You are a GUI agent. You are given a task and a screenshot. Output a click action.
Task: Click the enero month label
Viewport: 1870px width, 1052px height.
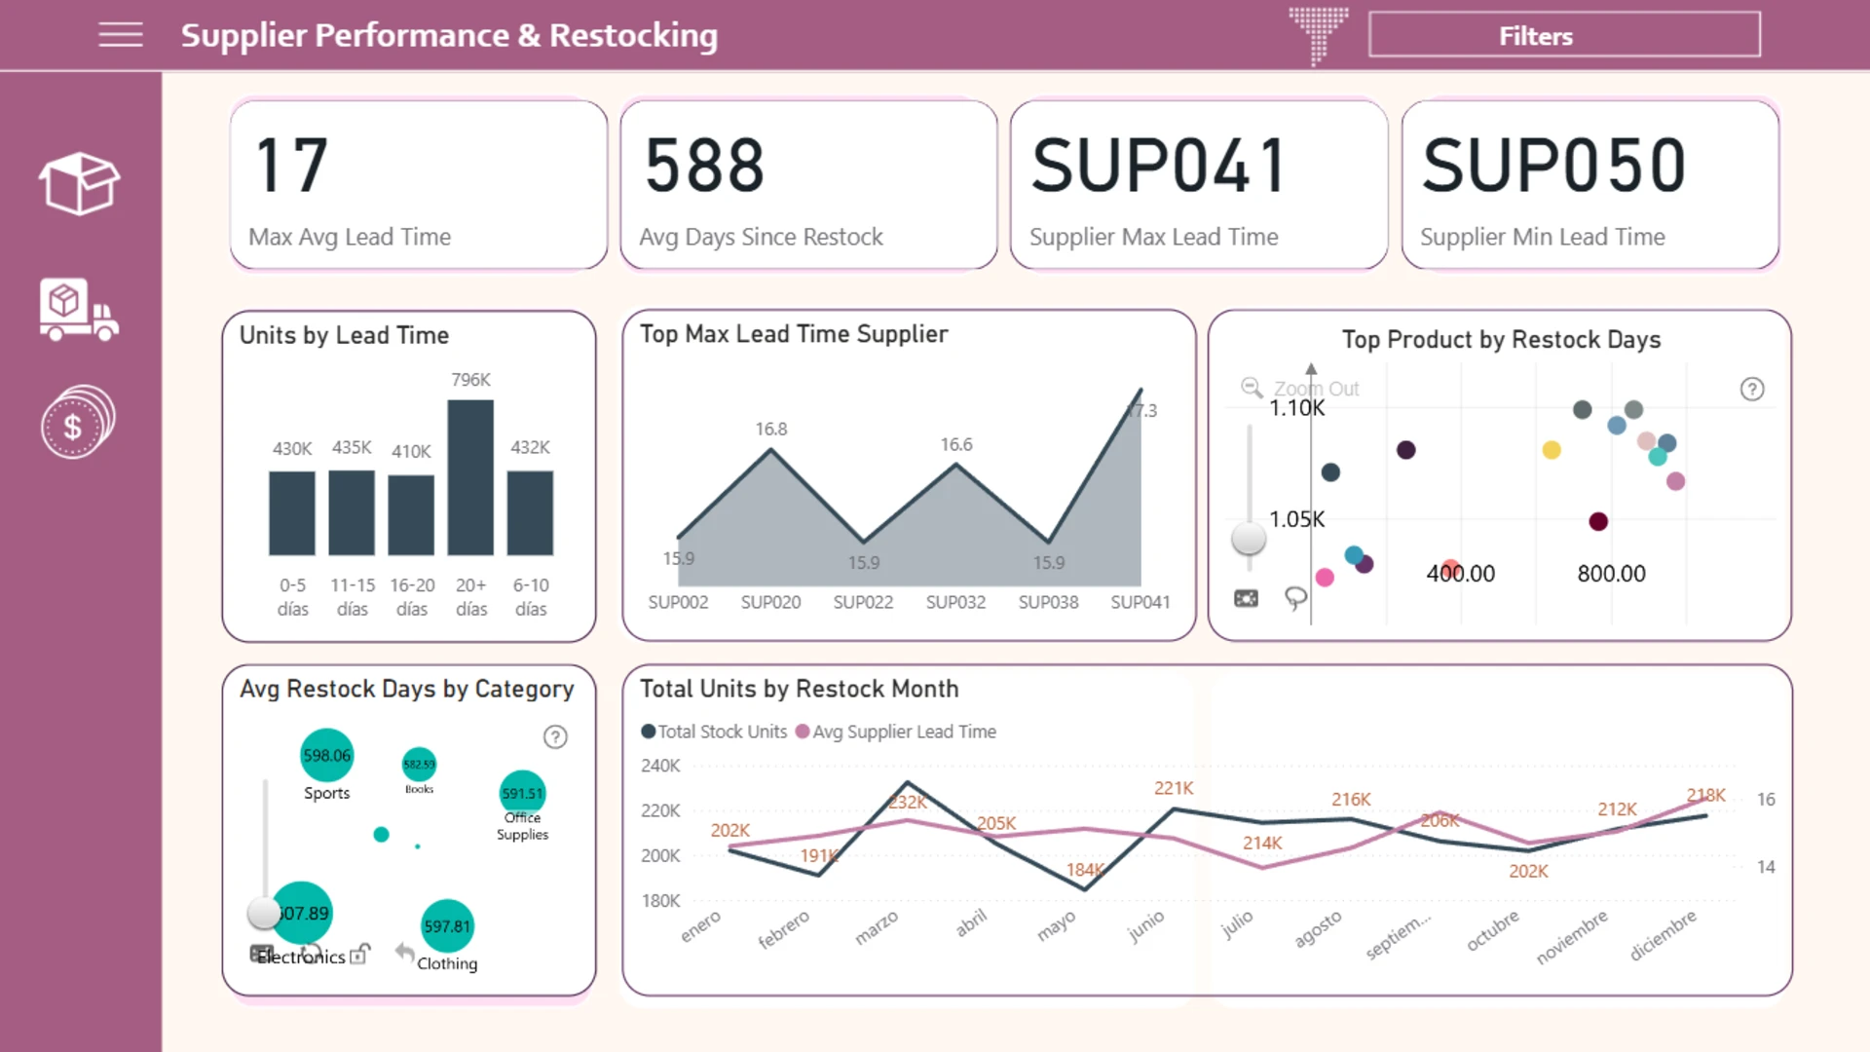tap(700, 926)
